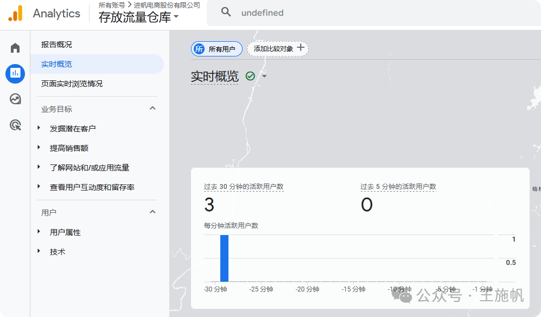Click the -25 分钟 axis label
Image resolution: width=541 pixels, height=317 pixels.
pyautogui.click(x=261, y=289)
